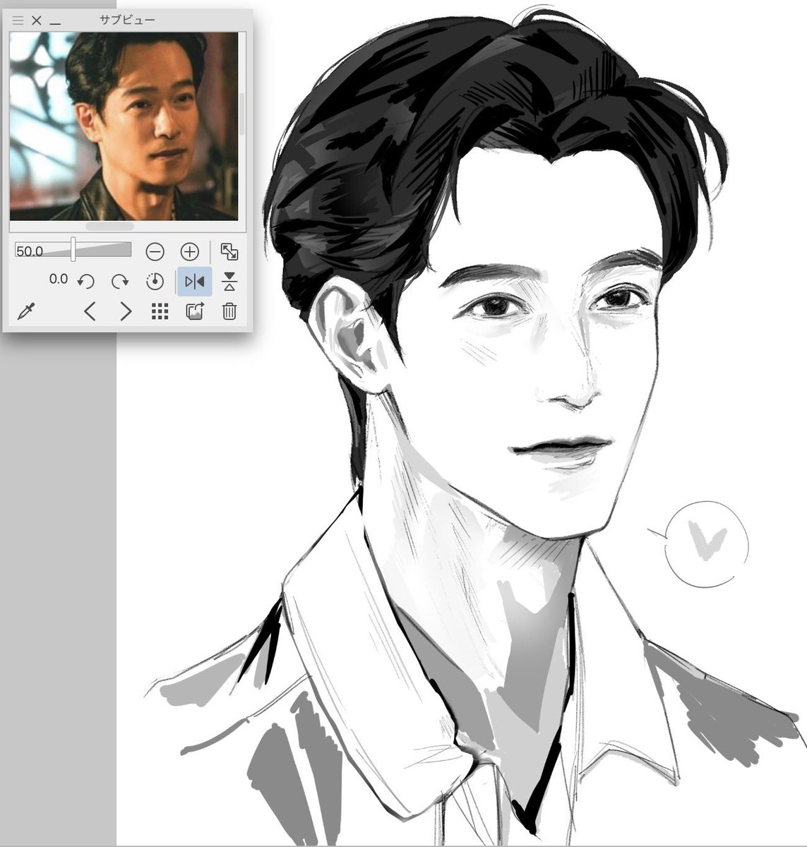This screenshot has width=807, height=847.
Task: Click the sub view horizontal scrollbar
Action: pos(109,227)
